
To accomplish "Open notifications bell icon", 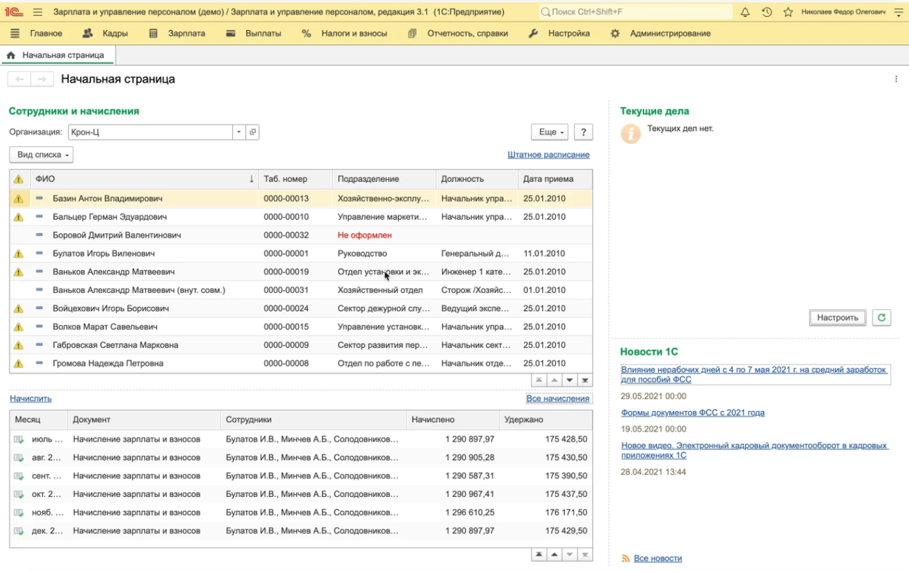I will (x=745, y=12).
